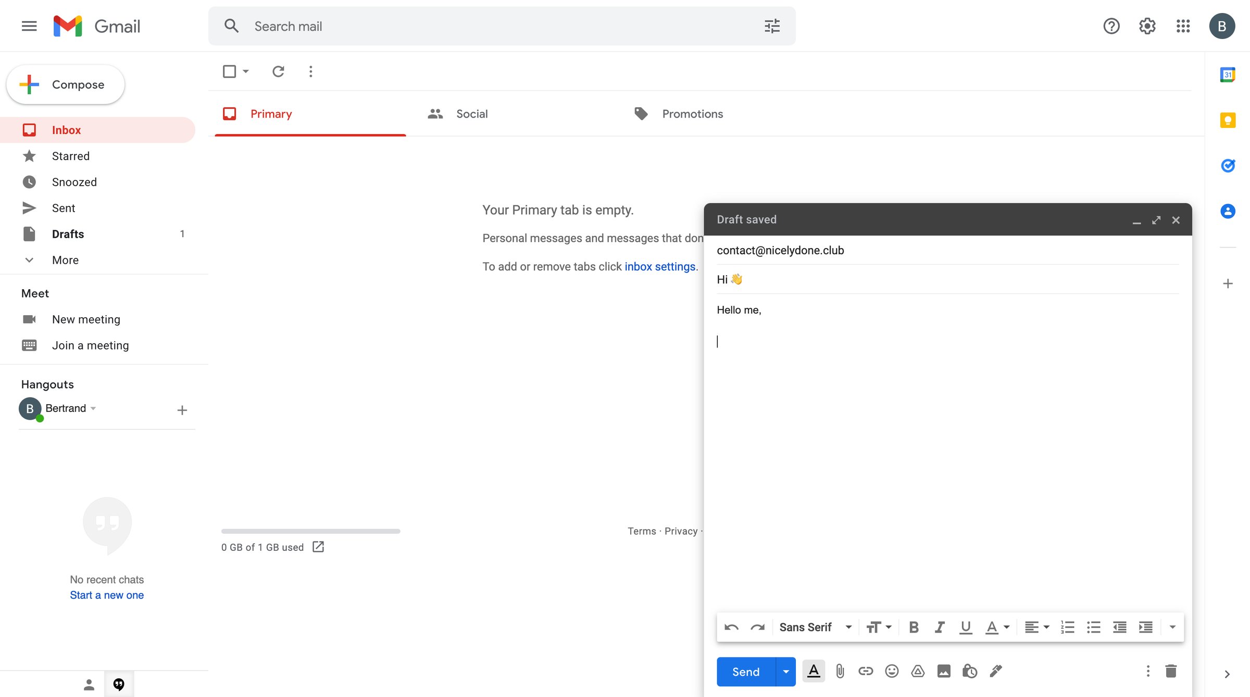Open the Send options arrow
Image resolution: width=1250 pixels, height=697 pixels.
click(786, 672)
